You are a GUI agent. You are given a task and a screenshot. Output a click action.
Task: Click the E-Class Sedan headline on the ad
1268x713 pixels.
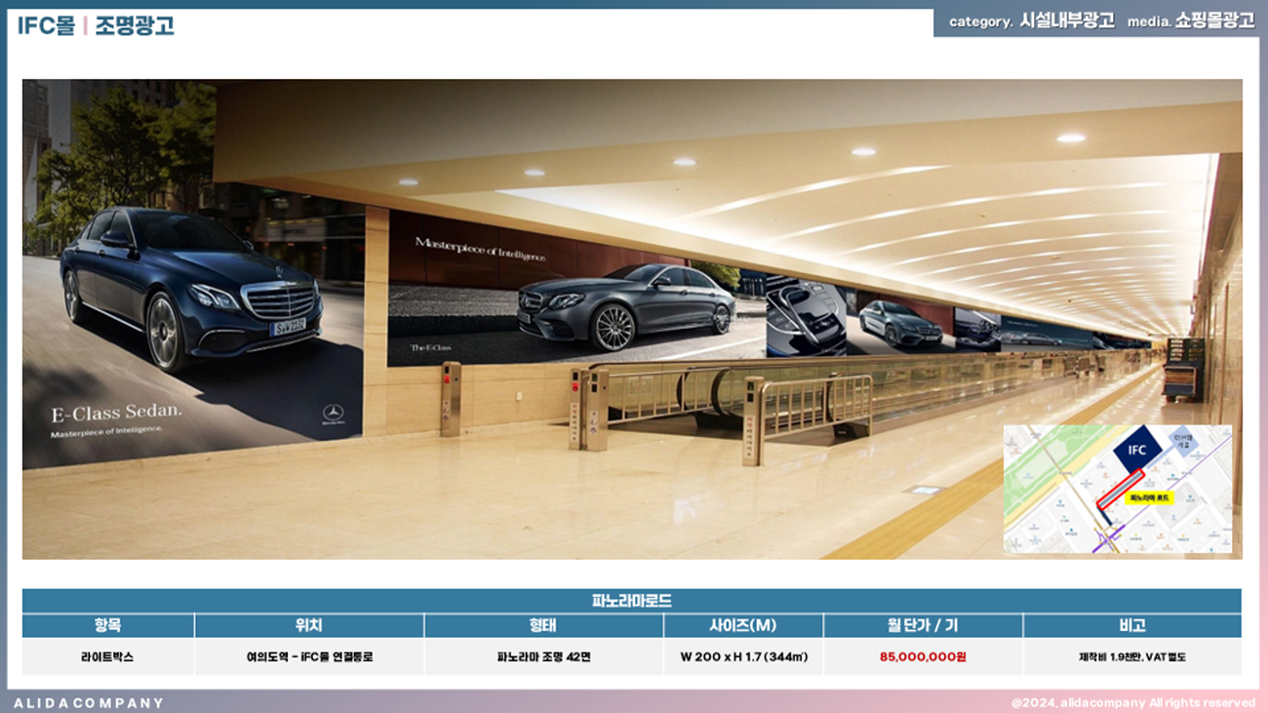pyautogui.click(x=116, y=412)
